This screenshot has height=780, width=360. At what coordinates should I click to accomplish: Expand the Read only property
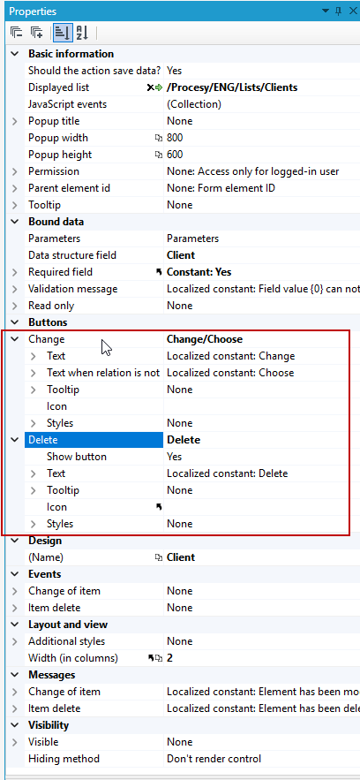coord(15,306)
